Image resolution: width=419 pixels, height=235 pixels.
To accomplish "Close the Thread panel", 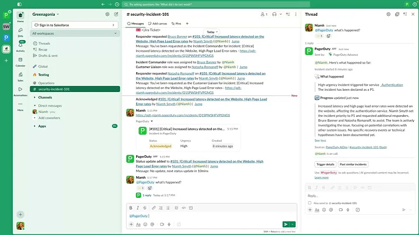I will pos(413,14).
